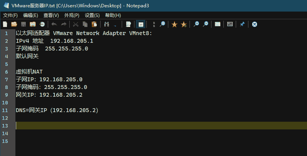Toggle always-on-top pin icon

coord(242,24)
